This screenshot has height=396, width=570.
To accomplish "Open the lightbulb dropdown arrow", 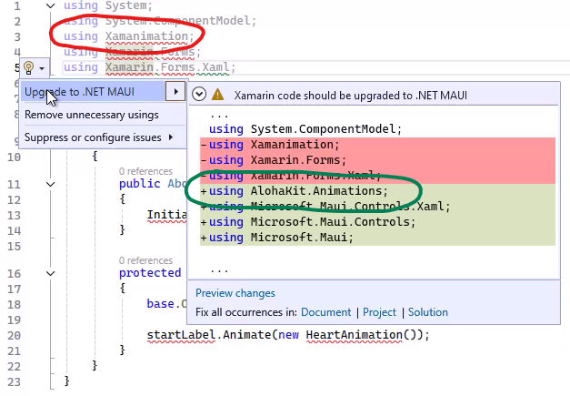I will coord(42,68).
